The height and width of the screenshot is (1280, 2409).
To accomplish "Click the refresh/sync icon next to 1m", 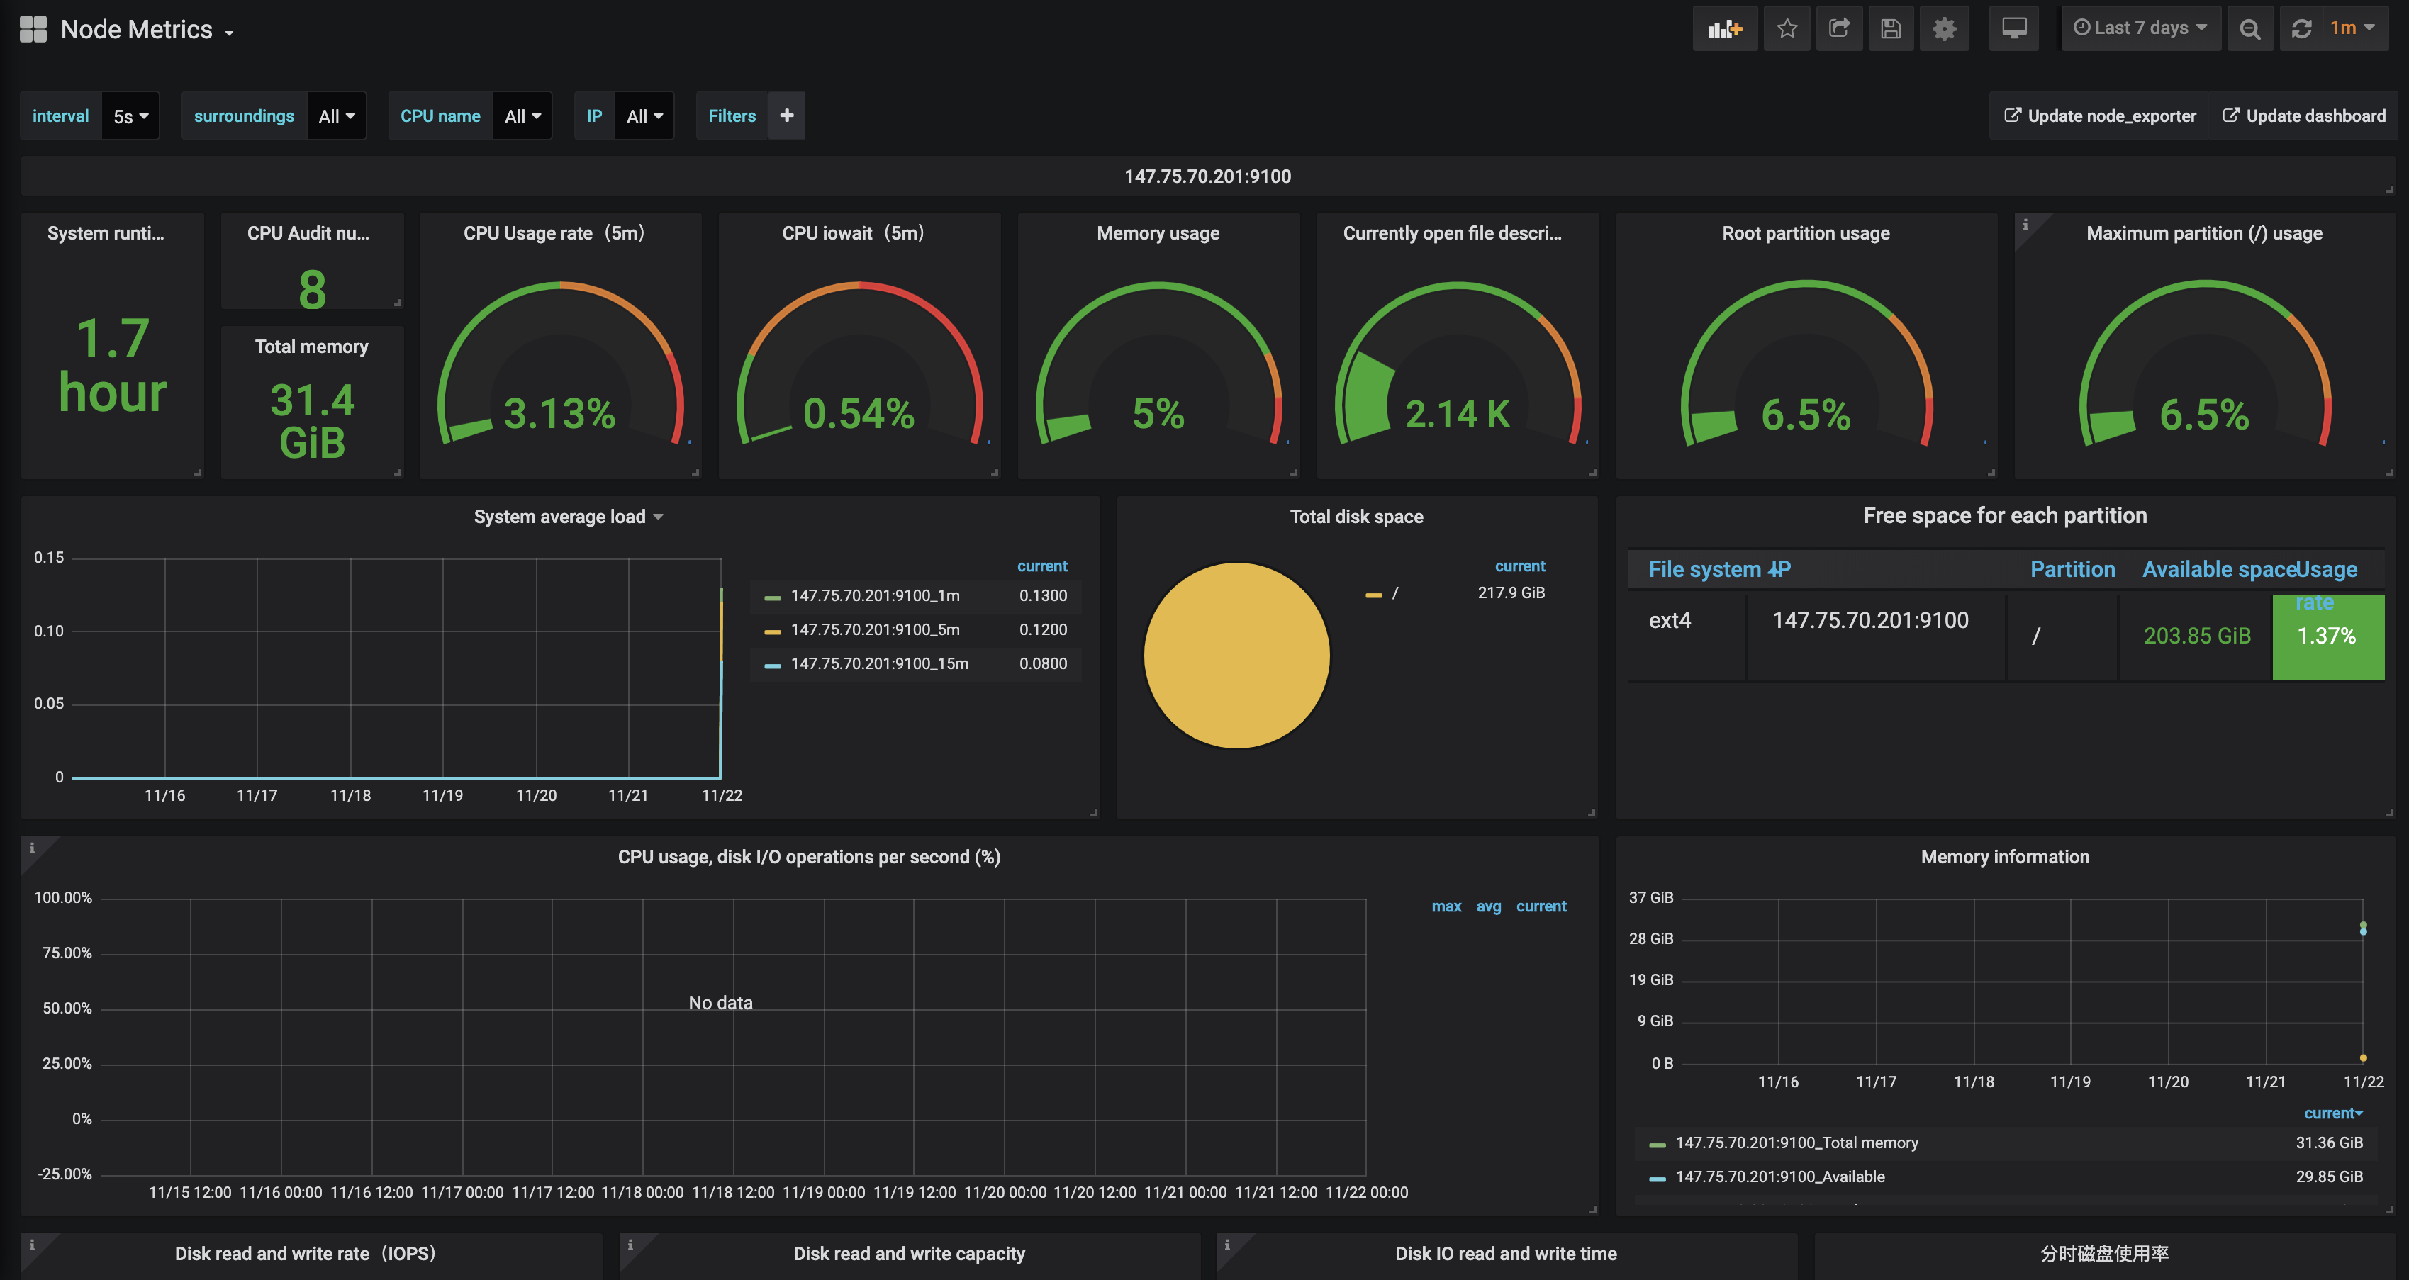I will (x=2302, y=28).
